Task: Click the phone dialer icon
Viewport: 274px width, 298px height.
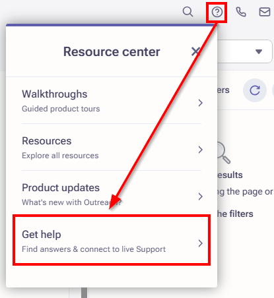Action: pyautogui.click(x=241, y=12)
